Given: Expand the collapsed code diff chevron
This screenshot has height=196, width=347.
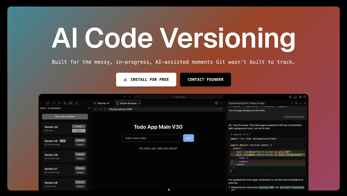Looking at the screenshot, I should pos(267,175).
